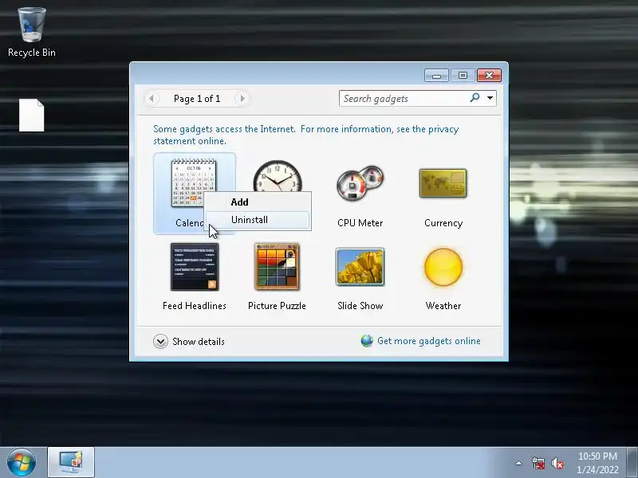The image size is (638, 478).
Task: Select the Picture Puzzle gadget icon
Action: click(277, 267)
